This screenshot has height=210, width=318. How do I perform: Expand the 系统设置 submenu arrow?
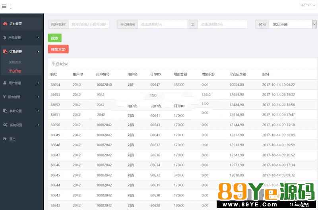pyautogui.click(x=38, y=125)
